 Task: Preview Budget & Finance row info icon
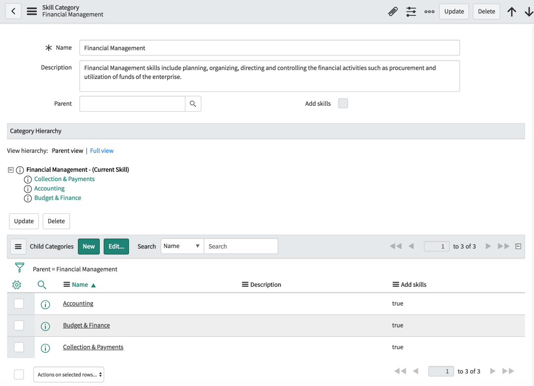coord(45,326)
